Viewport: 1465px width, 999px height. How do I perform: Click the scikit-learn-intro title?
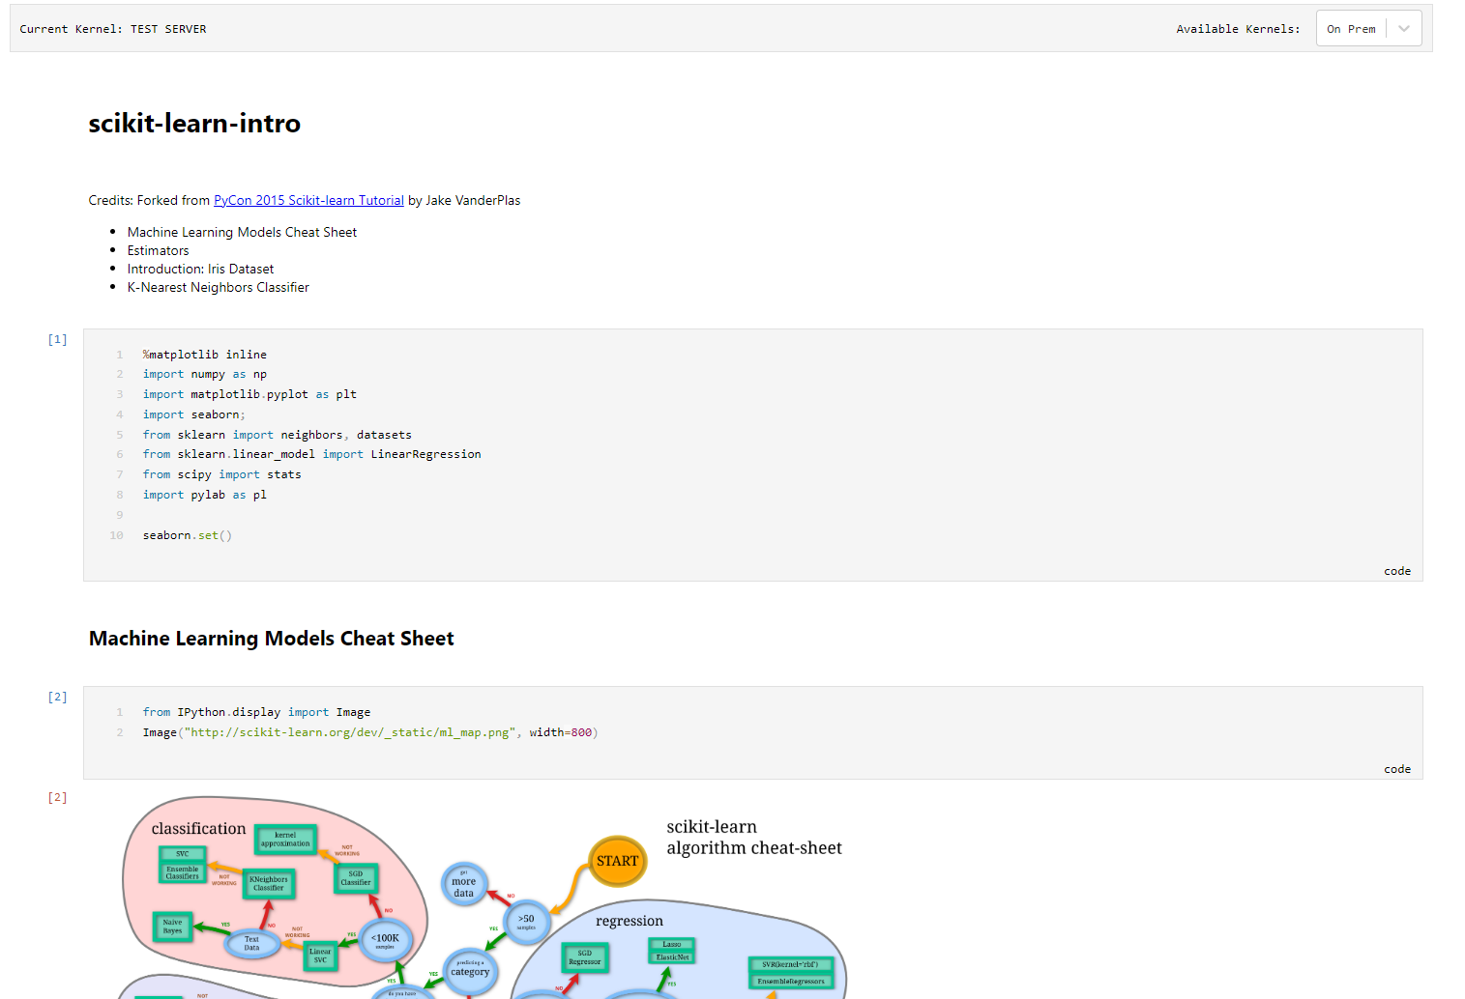(x=194, y=124)
